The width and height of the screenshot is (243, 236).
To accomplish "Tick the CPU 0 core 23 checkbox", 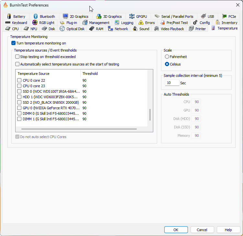I will click(19, 86).
